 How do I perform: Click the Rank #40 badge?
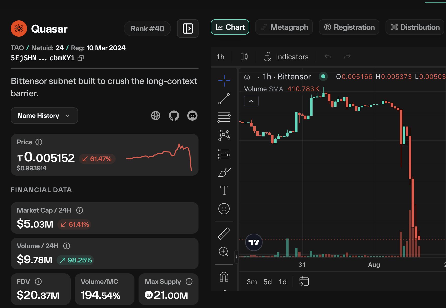[147, 29]
